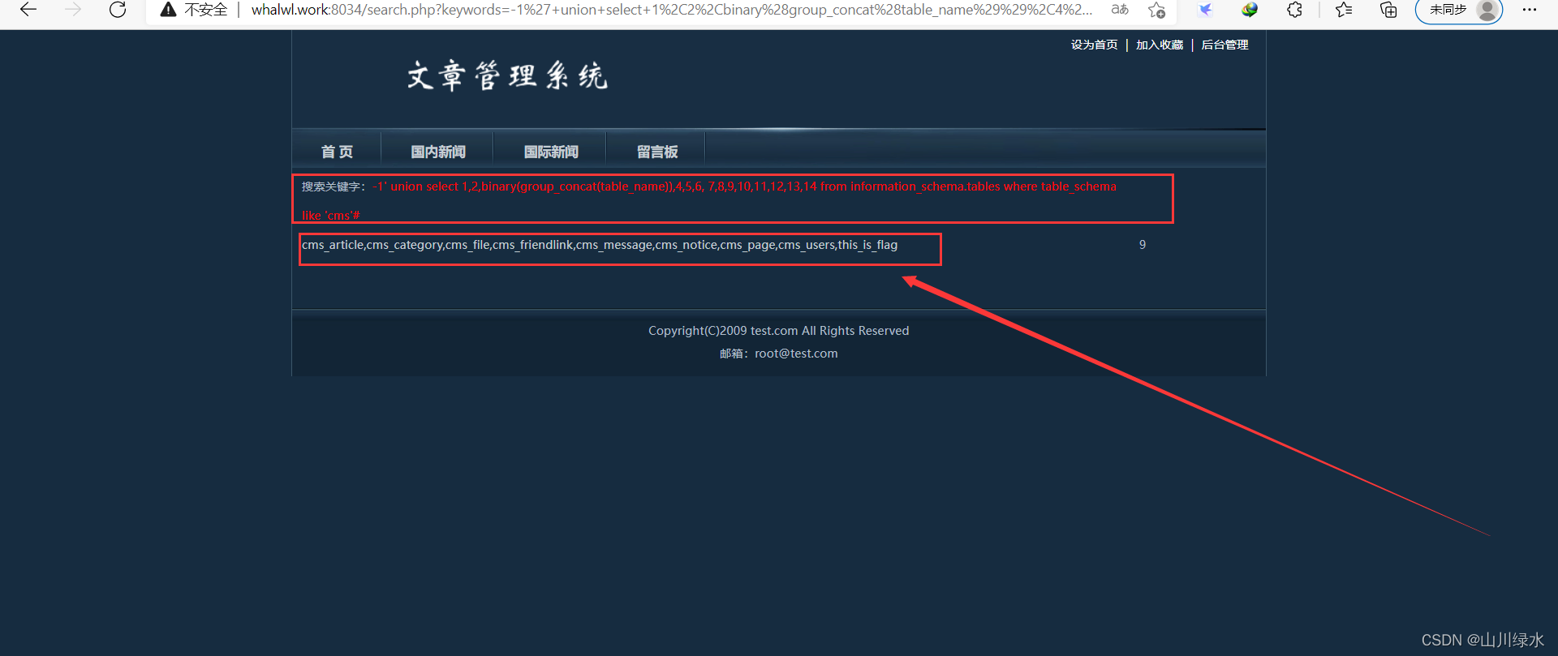Open the 国际新闻 navigation tab
Viewport: 1558px width, 656px height.
point(551,152)
